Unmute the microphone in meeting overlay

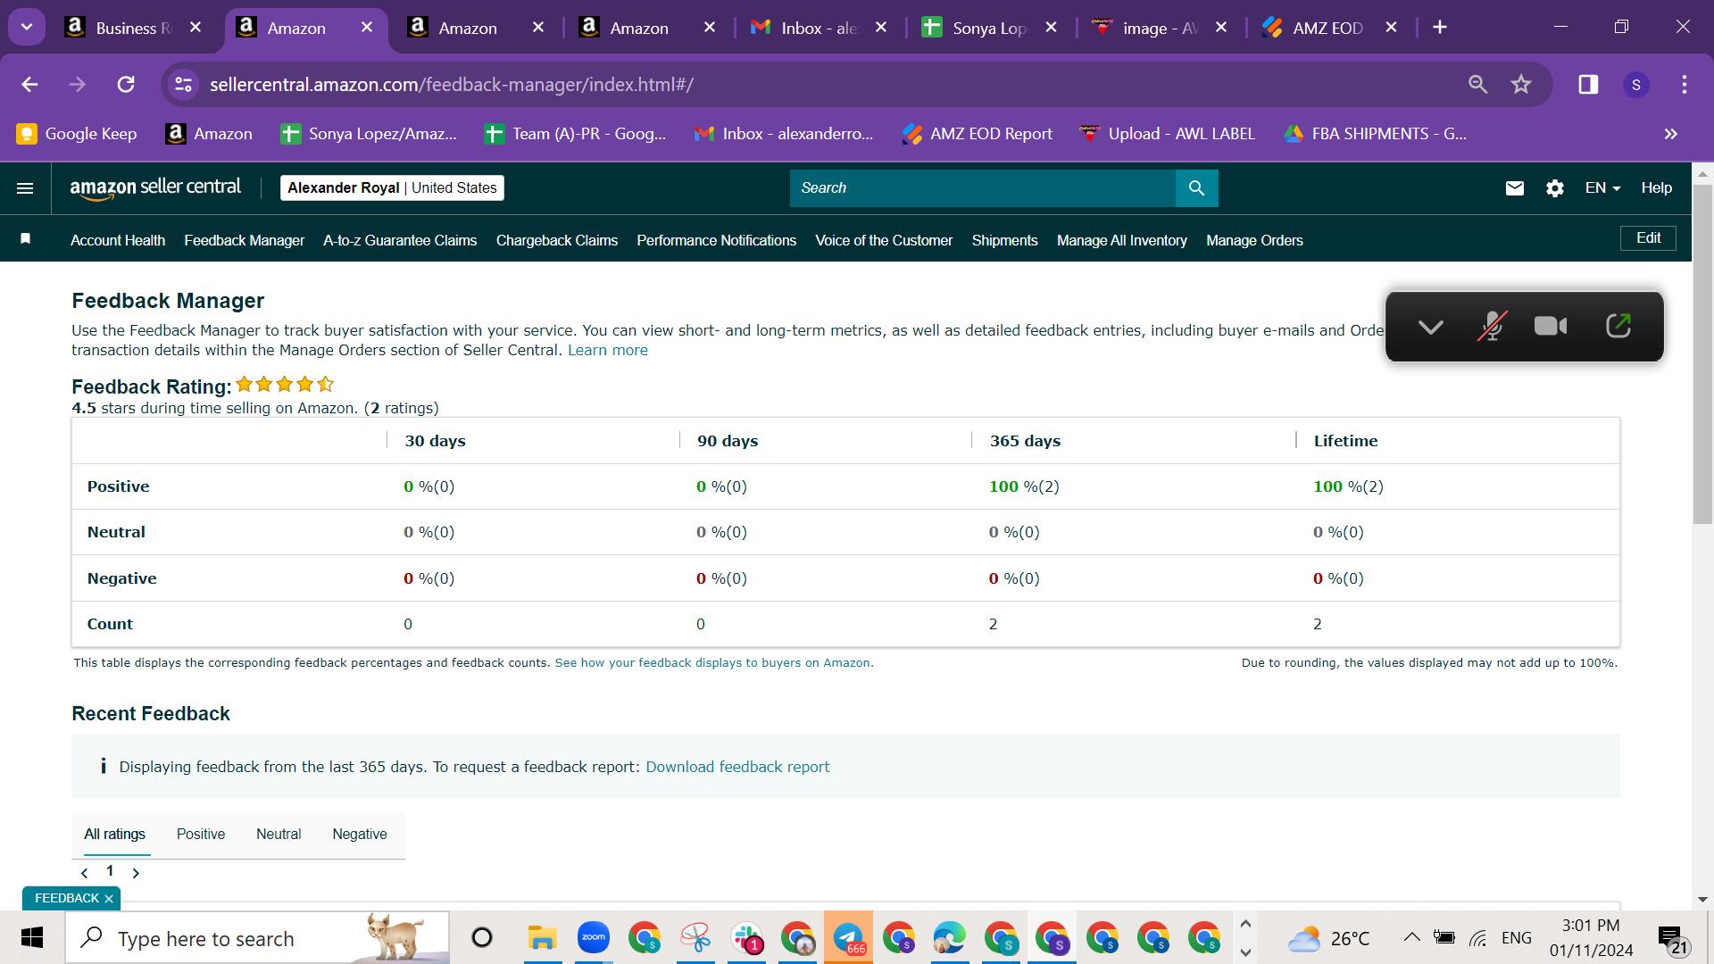[x=1492, y=326]
